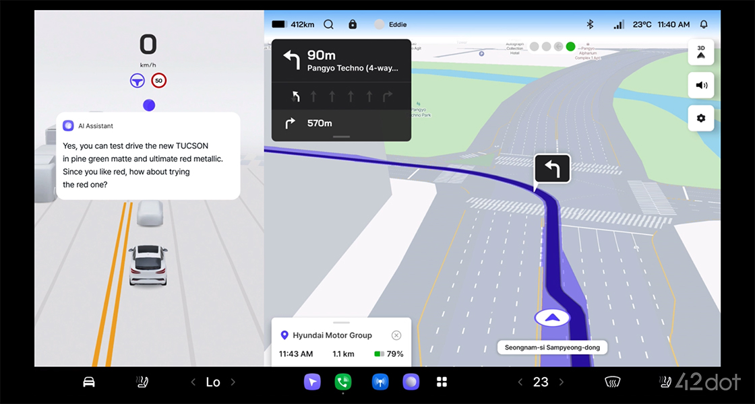The image size is (755, 404).
Task: Launch the green phone app
Action: pyautogui.click(x=343, y=382)
